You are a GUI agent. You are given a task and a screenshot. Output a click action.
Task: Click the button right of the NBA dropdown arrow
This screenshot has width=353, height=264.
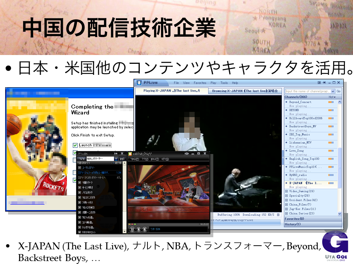122,159
